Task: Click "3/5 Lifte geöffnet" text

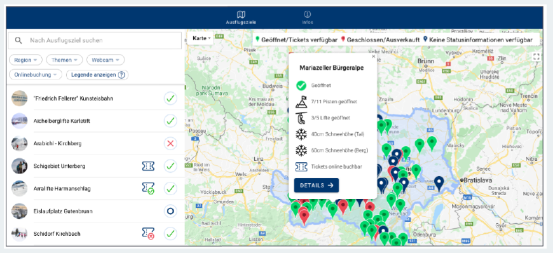Action: pos(331,118)
